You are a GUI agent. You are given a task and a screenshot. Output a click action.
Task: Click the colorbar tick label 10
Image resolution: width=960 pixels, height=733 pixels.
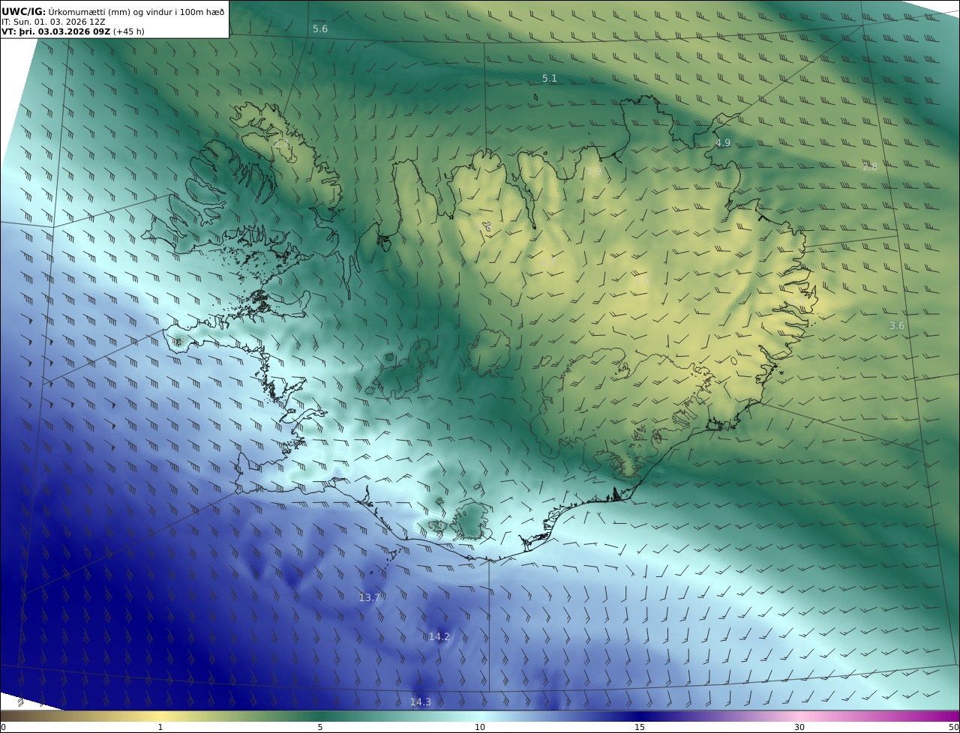pos(480,727)
